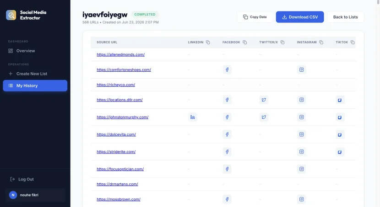Open LinkedIn icon for johnstonmurphy.com
The image size is (380, 207).
192,117
